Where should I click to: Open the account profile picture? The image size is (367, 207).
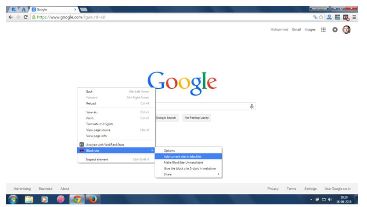(x=346, y=30)
